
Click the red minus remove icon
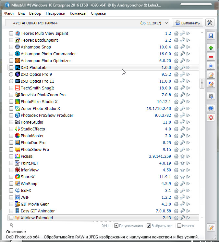211,57
